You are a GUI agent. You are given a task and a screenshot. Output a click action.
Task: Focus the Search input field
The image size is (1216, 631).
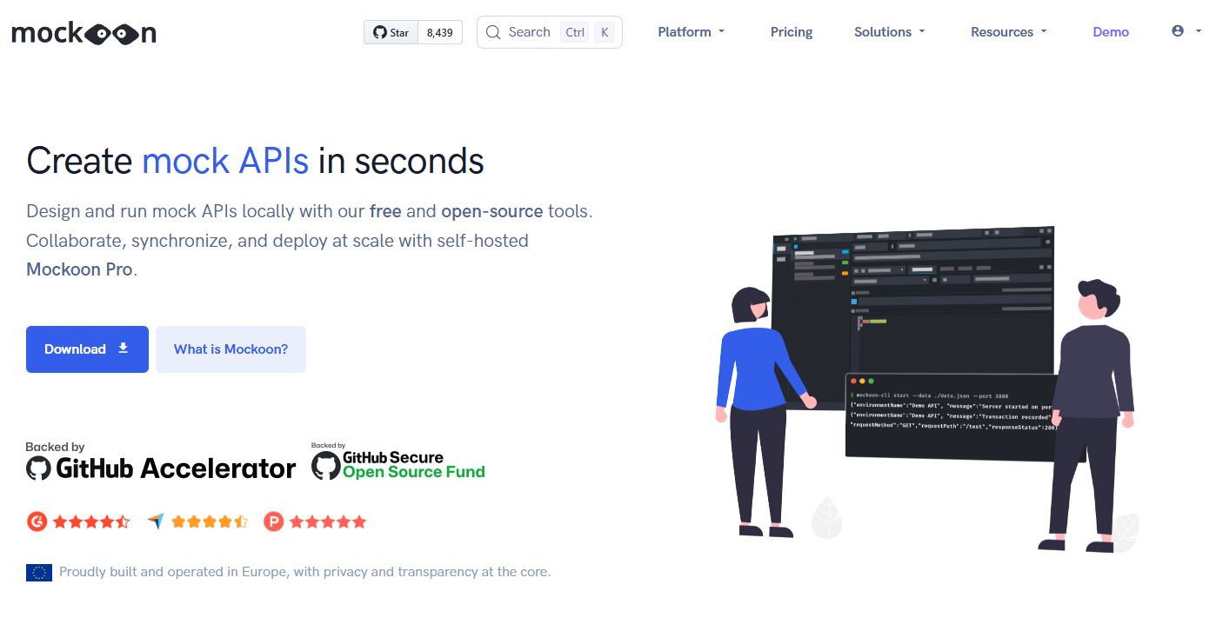(x=550, y=32)
